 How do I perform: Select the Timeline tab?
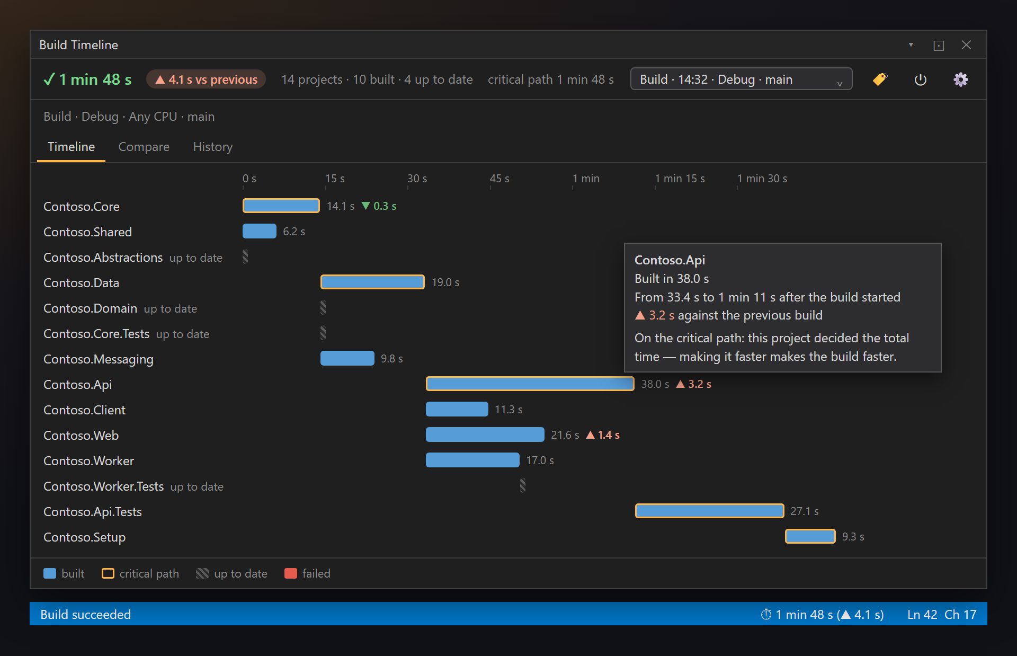click(72, 147)
